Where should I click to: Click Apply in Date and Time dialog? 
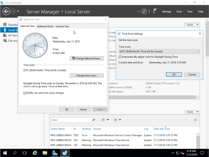[100, 109]
